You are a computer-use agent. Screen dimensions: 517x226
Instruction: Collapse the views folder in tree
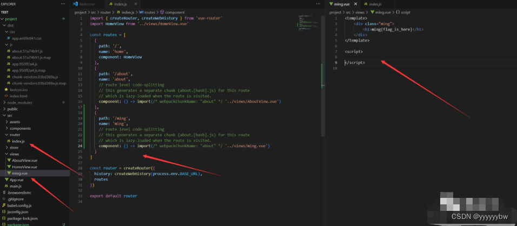(x=6, y=154)
